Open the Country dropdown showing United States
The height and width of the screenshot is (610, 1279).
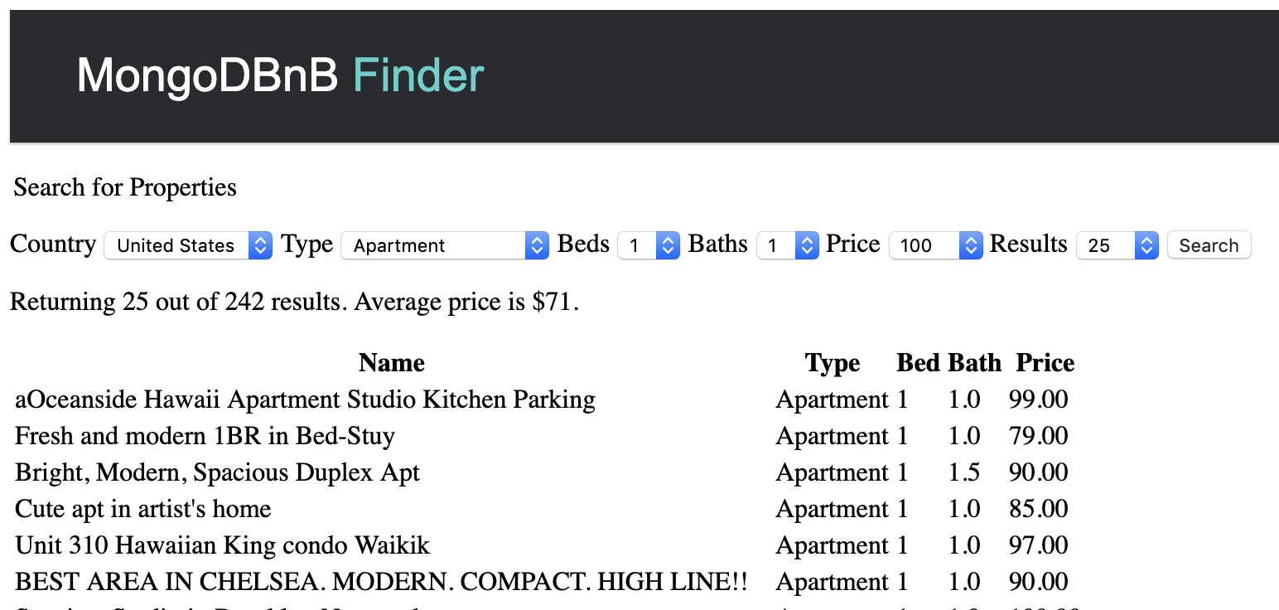(188, 245)
